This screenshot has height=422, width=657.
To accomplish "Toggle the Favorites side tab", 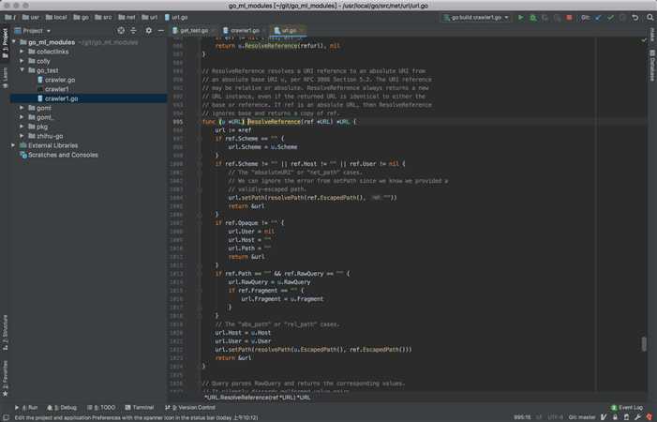I will pos(5,378).
